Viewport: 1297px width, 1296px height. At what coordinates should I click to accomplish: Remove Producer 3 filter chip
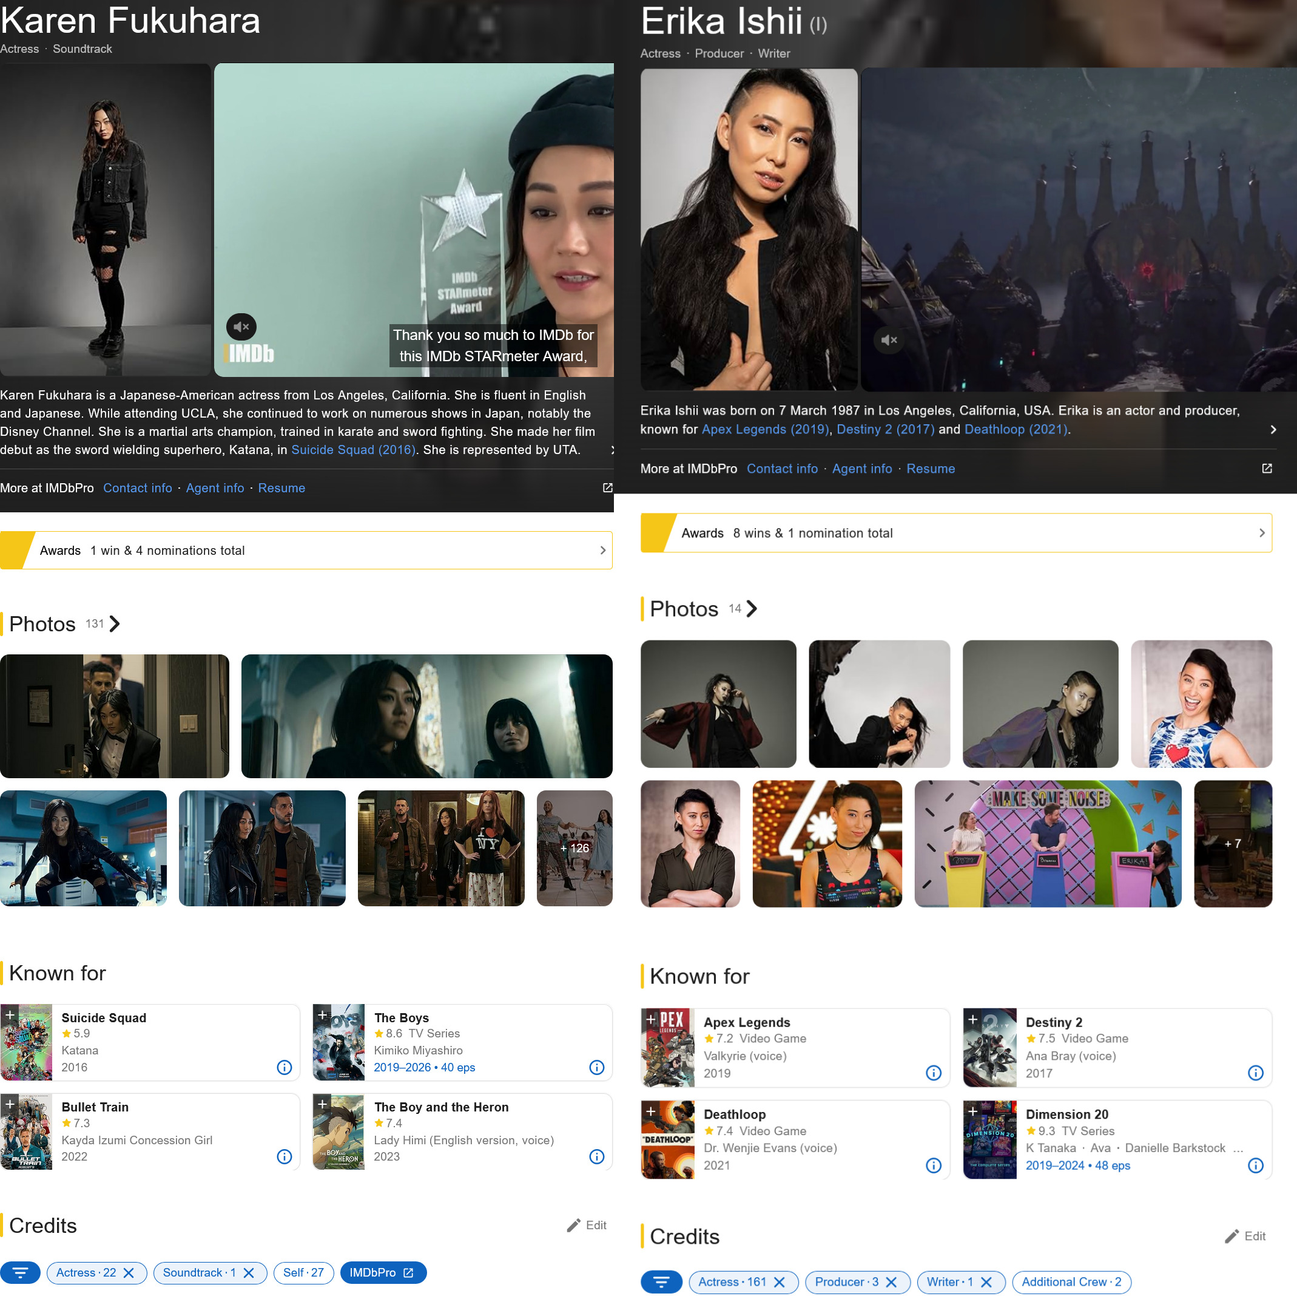(x=892, y=1281)
